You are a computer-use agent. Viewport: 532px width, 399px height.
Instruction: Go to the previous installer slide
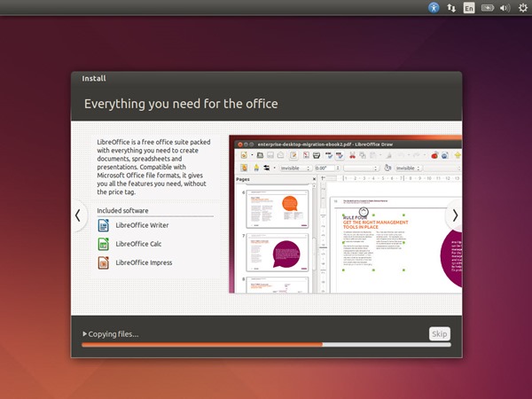click(x=78, y=215)
